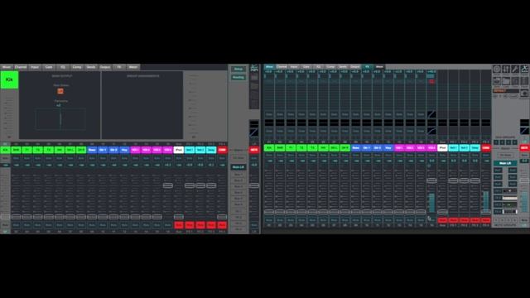The height and width of the screenshot is (298, 530).
Task: Switch to Mixer tab in right window
Action: coord(269,66)
